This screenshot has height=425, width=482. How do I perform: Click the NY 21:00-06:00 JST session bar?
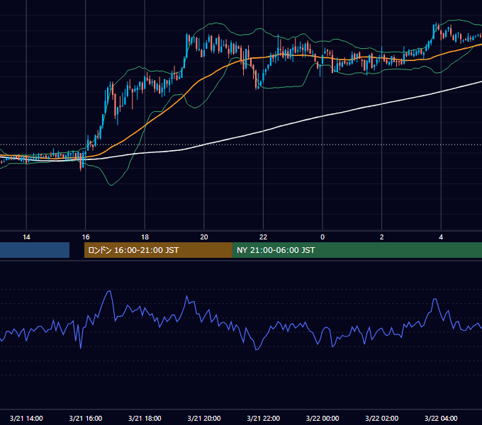coord(357,250)
